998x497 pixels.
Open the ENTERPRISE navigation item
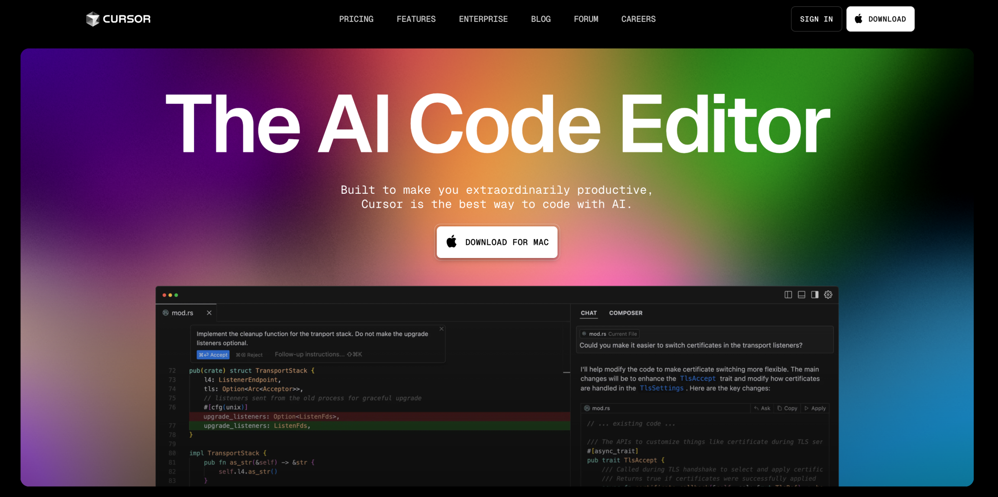point(483,19)
